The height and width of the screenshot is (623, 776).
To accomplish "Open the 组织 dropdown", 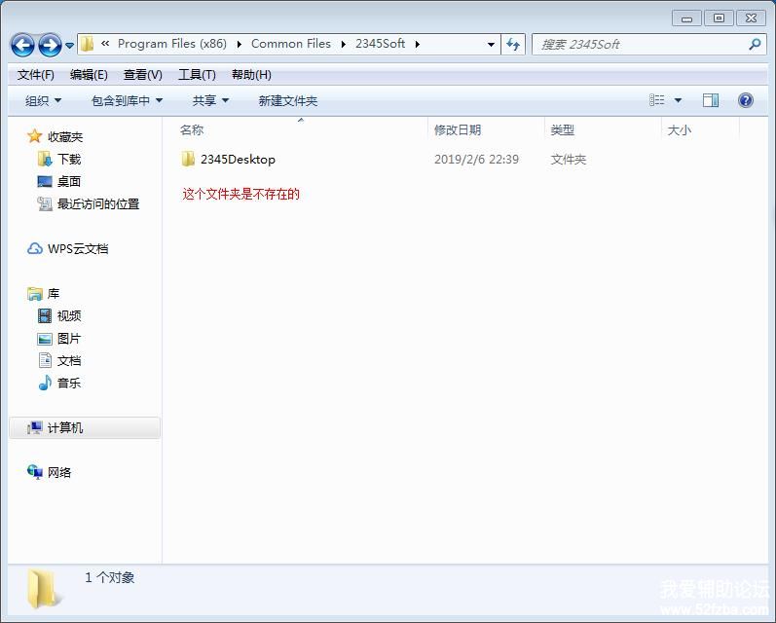I will 44,101.
